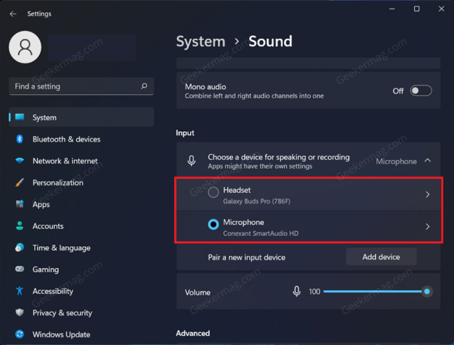
Task: Select the Headset radio button
Action: point(213,192)
